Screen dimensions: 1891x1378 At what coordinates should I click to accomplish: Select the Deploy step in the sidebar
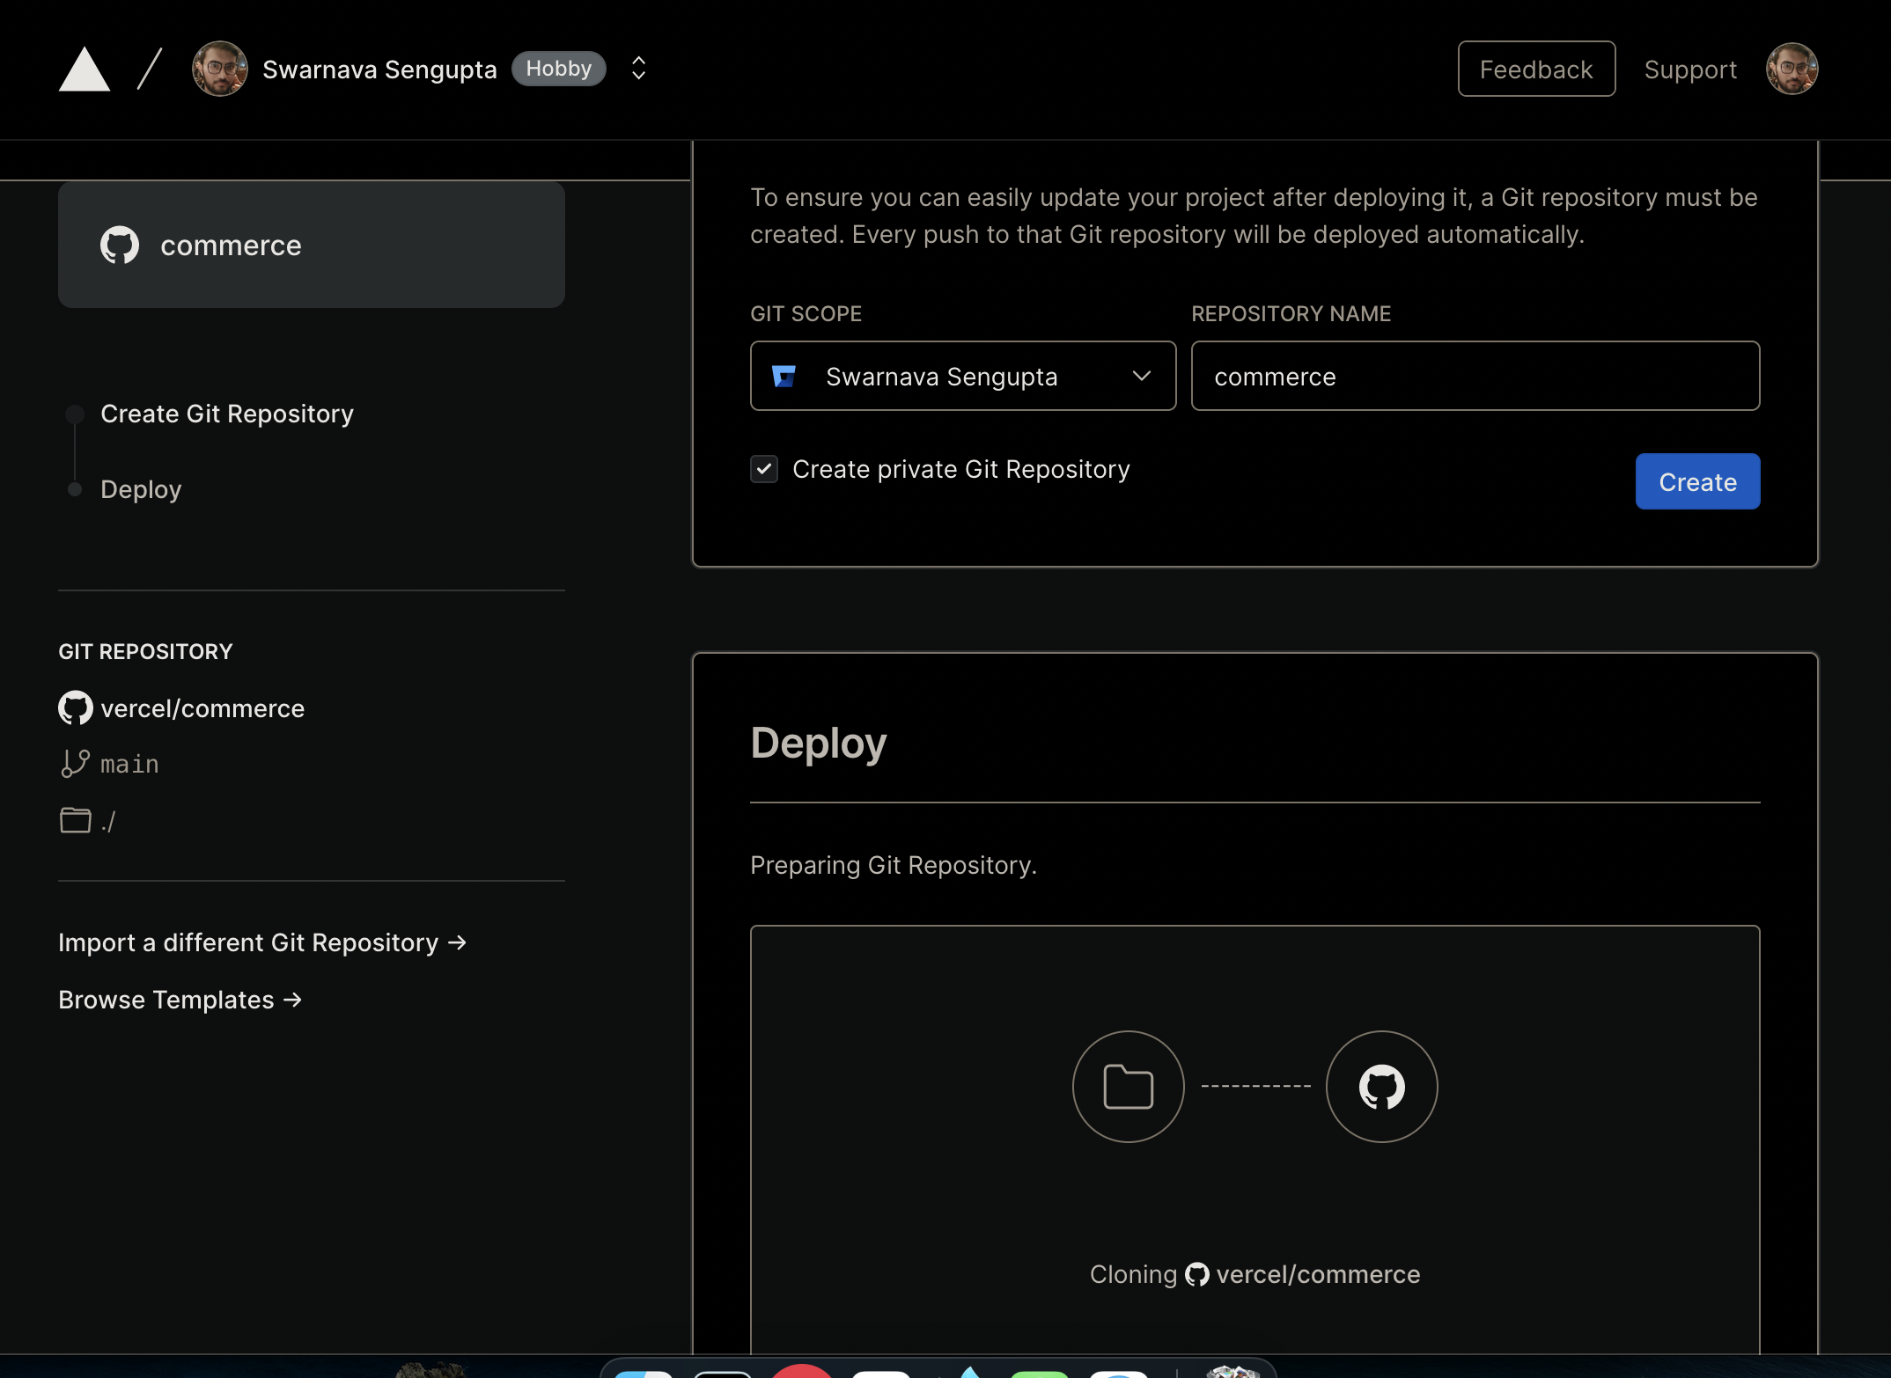(141, 489)
